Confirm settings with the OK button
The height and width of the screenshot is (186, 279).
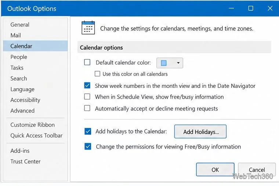215,169
